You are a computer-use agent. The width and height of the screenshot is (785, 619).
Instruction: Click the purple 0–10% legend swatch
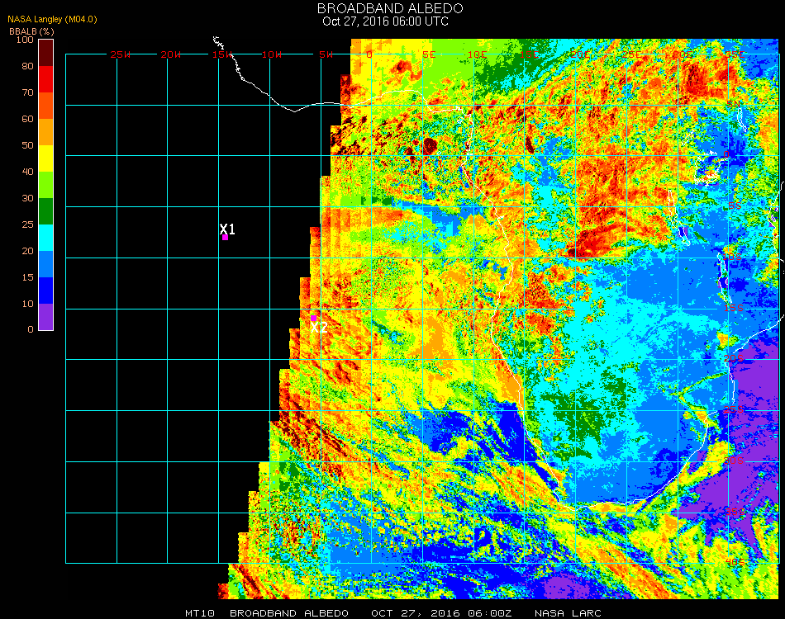[46, 317]
